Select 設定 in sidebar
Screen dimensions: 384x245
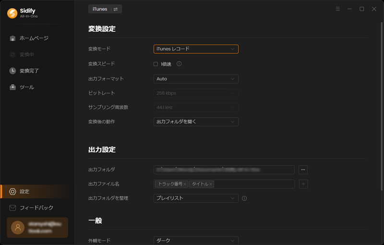[x=37, y=192]
